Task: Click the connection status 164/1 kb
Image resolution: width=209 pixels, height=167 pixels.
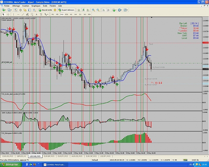Action: point(195,160)
